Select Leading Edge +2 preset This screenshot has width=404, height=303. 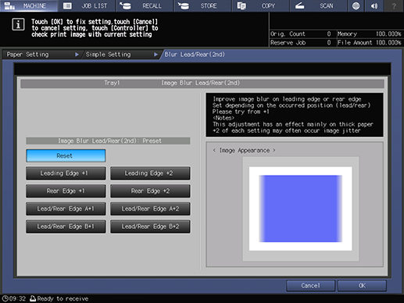coord(150,173)
